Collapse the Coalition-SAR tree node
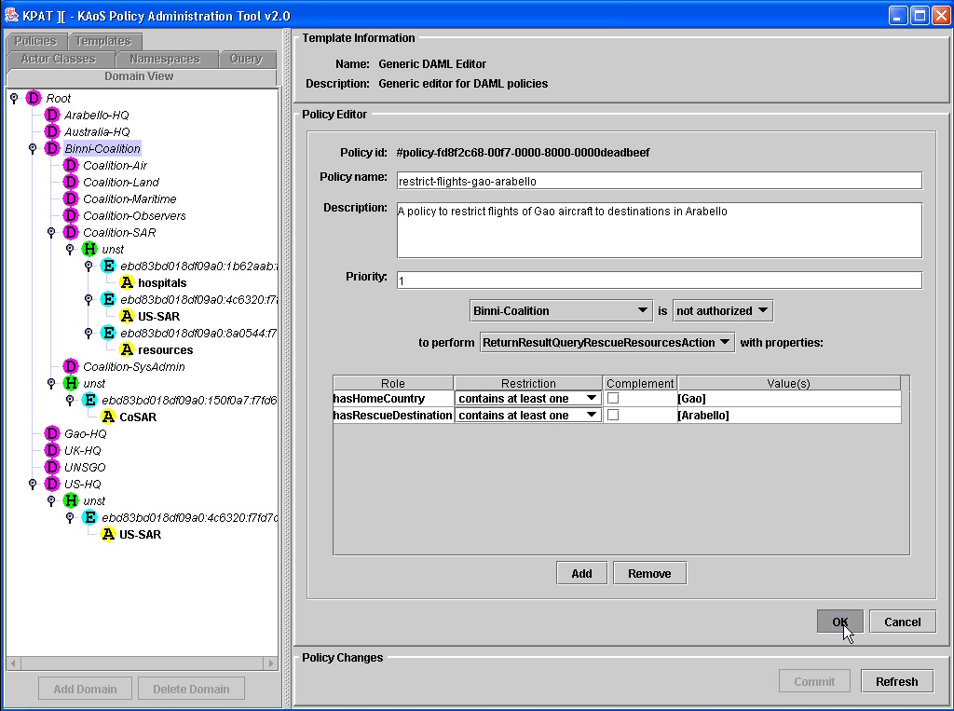The width and height of the screenshot is (954, 711). [x=51, y=232]
